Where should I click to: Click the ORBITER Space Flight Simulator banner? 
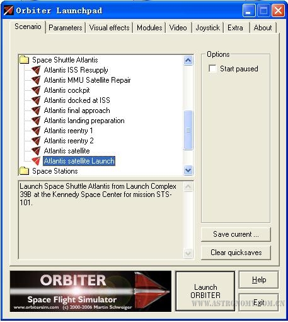click(x=91, y=291)
